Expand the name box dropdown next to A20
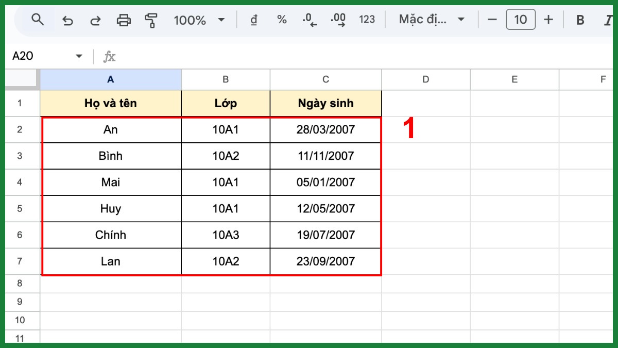618x348 pixels. tap(78, 55)
